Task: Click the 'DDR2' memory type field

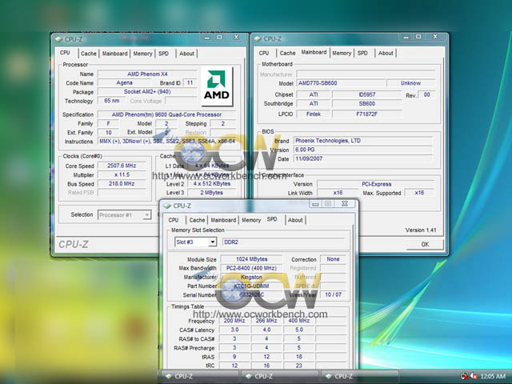Action: tap(283, 242)
